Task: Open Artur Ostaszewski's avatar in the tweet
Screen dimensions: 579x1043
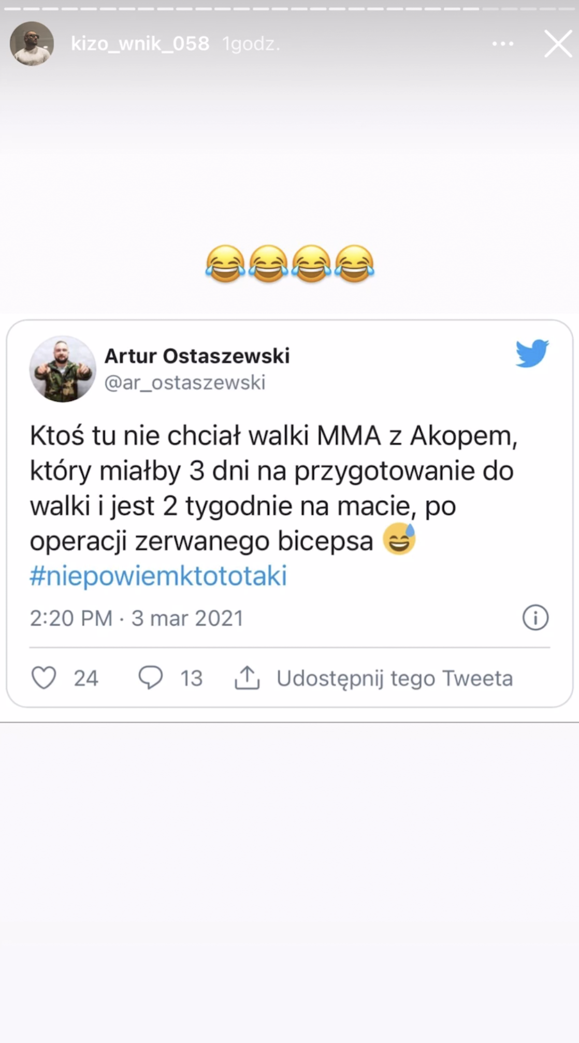Action: tap(63, 369)
